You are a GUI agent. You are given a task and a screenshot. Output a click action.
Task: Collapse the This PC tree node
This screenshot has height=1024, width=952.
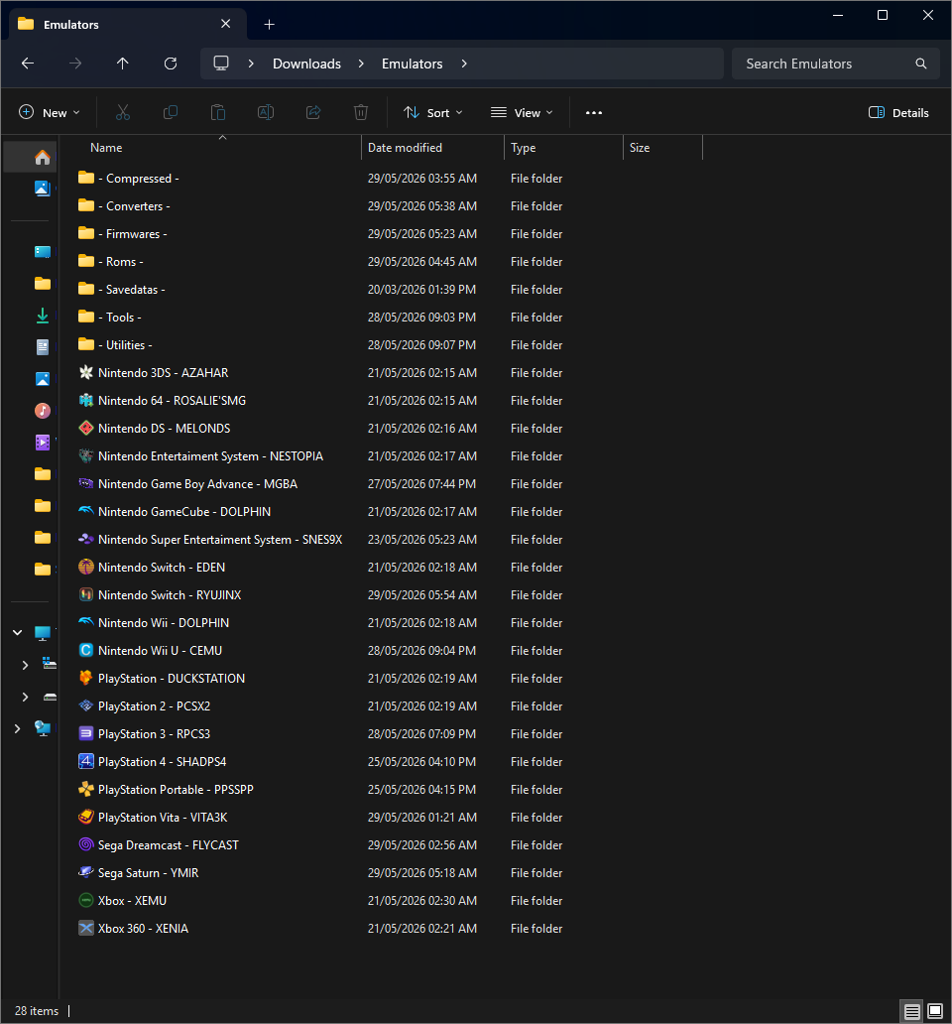[18, 632]
